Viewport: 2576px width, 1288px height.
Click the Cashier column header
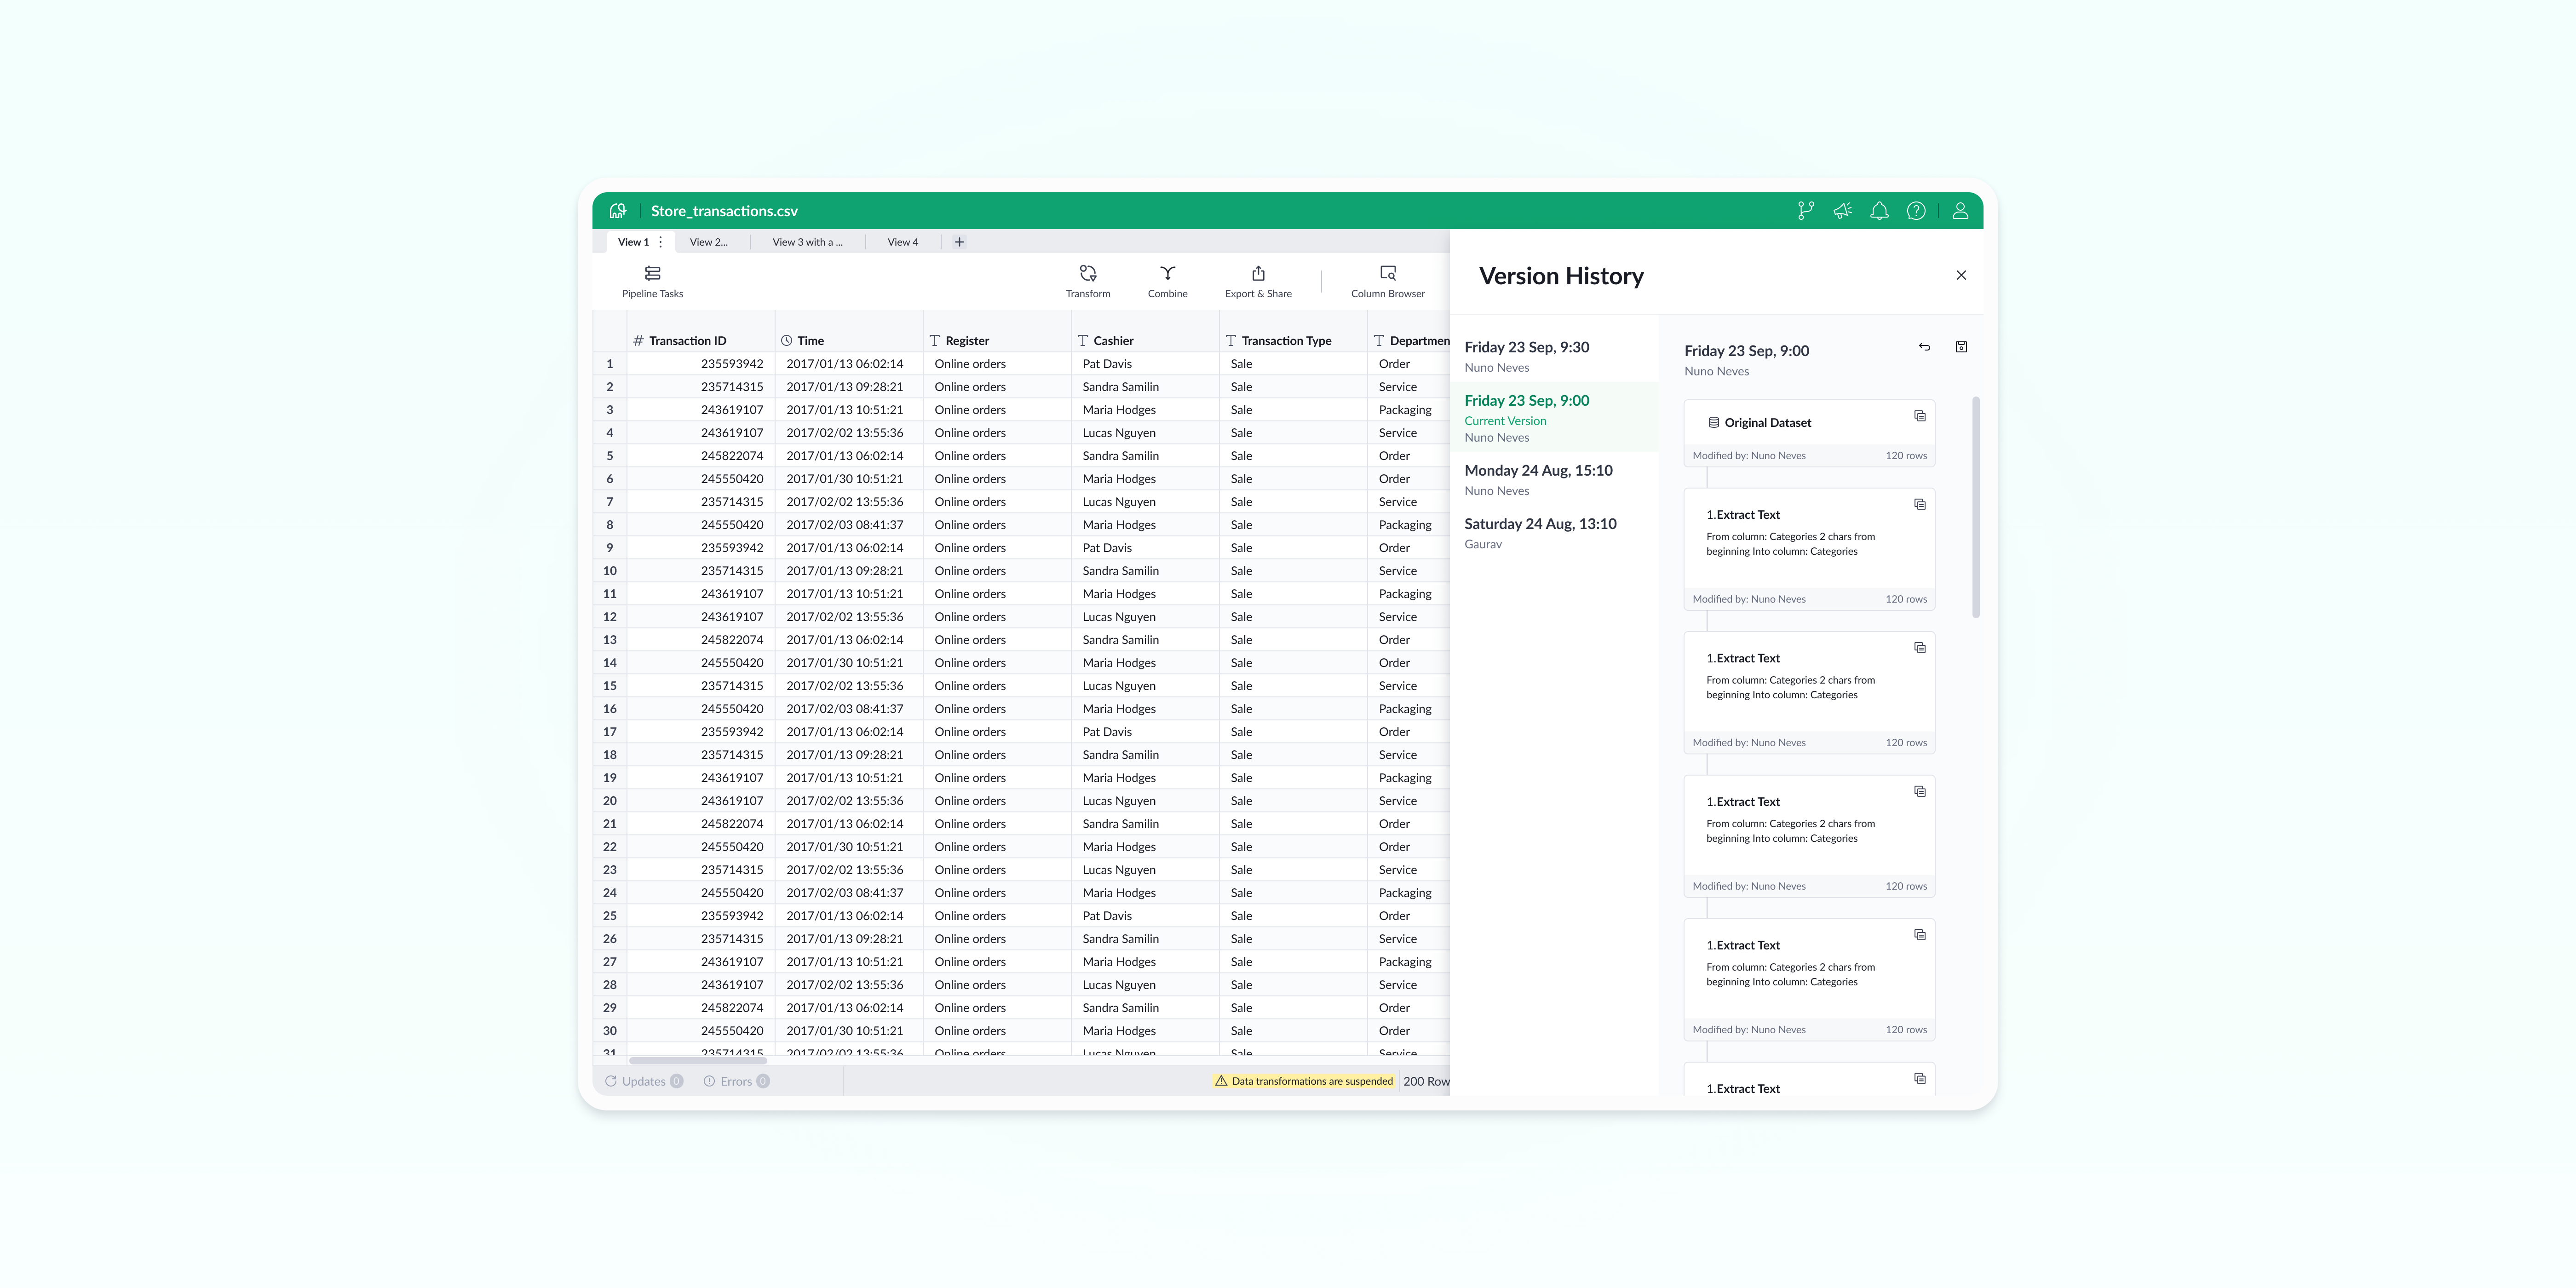[x=1145, y=341]
